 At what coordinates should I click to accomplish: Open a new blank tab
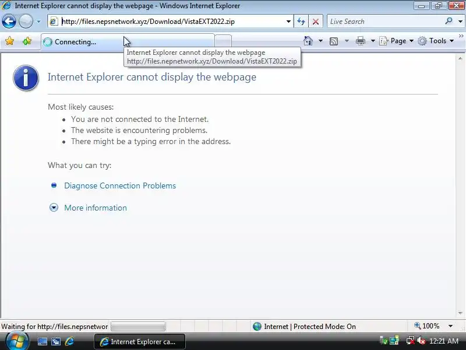(223, 41)
